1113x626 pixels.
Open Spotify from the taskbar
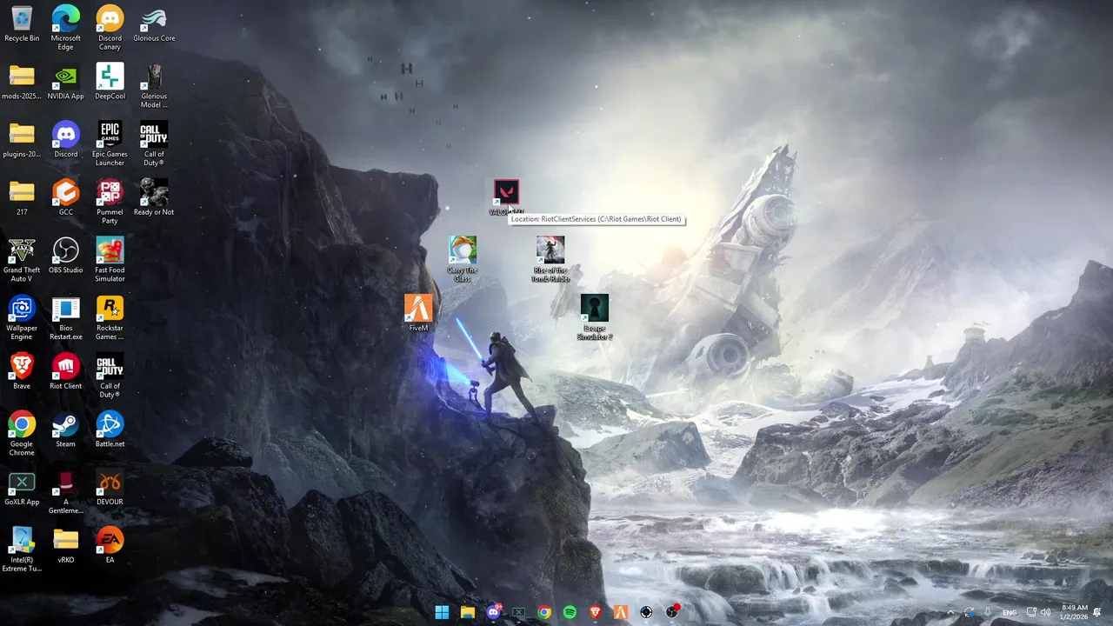tap(570, 612)
